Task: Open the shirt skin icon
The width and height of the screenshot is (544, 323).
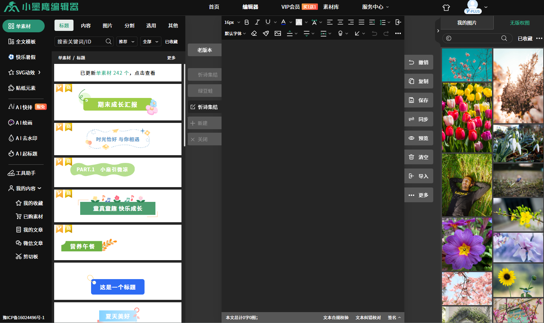Action: [446, 7]
